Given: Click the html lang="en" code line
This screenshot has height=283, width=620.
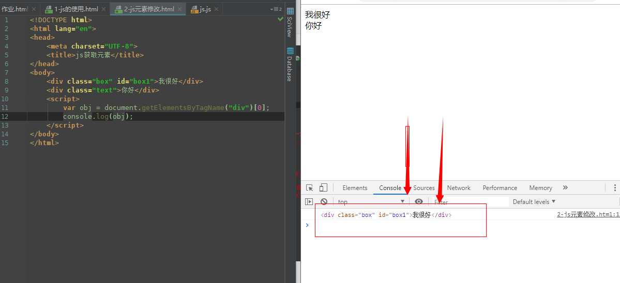Looking at the screenshot, I should click(63, 28).
